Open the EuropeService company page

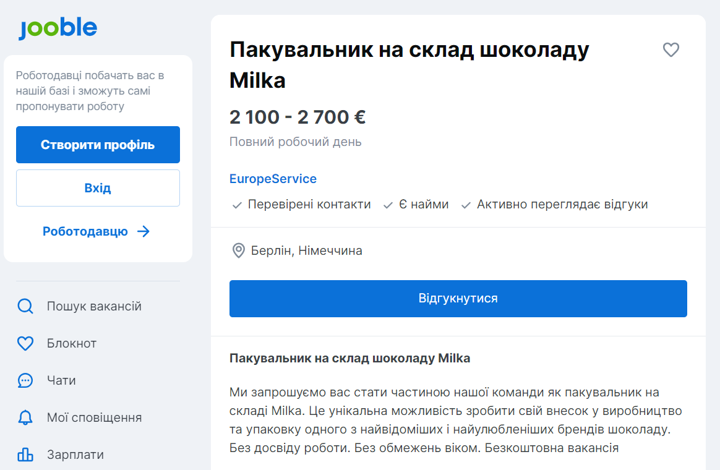coord(273,179)
